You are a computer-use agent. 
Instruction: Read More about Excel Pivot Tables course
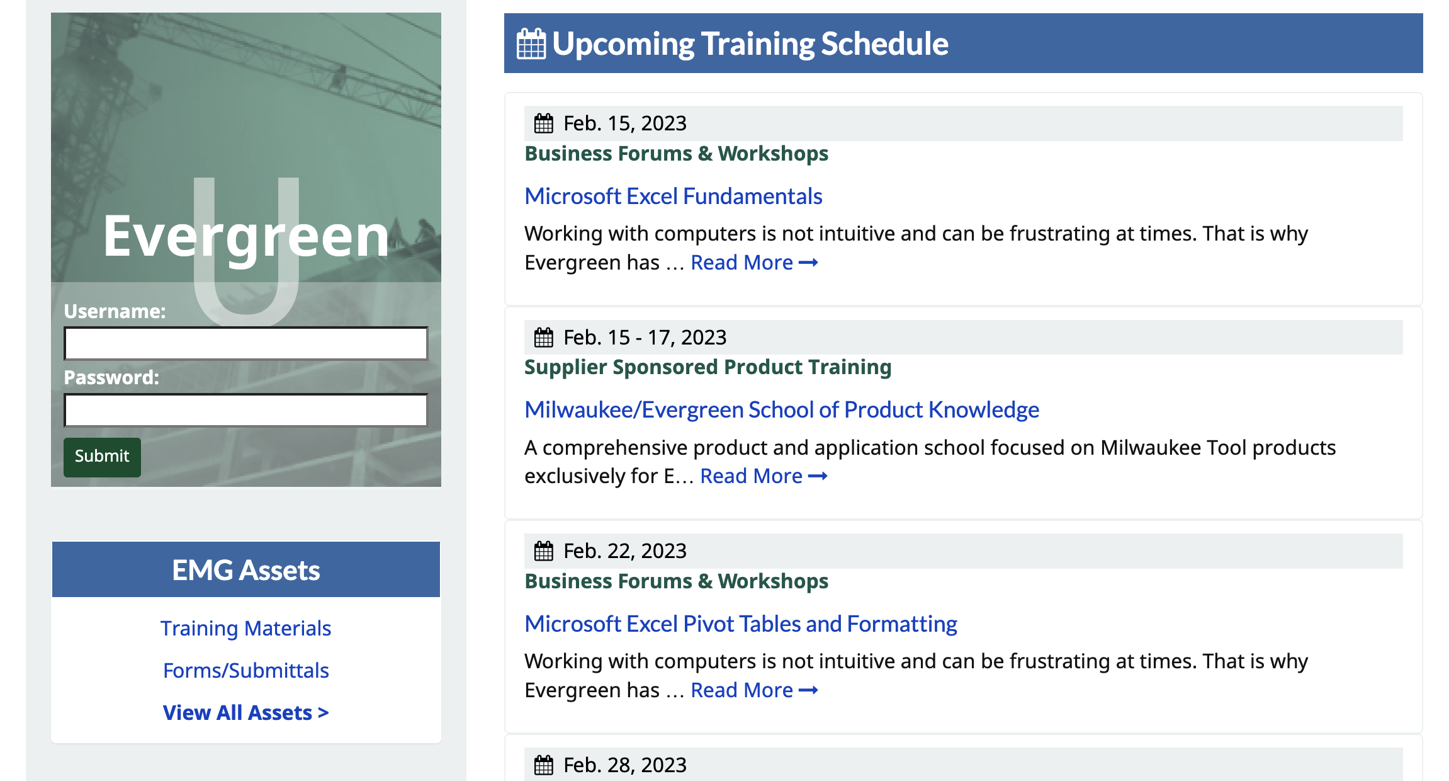click(753, 690)
